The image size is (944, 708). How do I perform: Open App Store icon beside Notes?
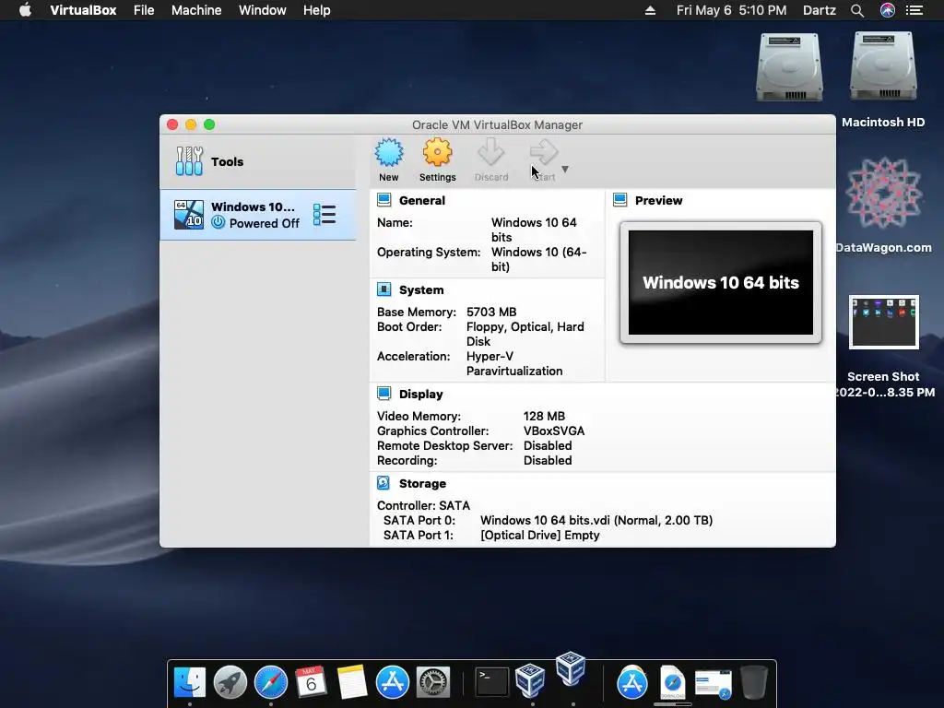pos(393,682)
